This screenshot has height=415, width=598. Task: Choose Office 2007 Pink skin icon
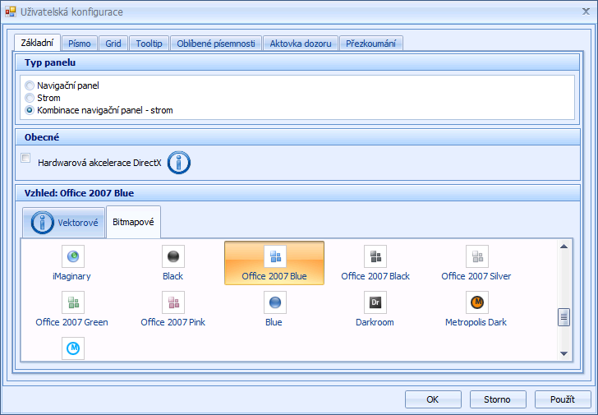pyautogui.click(x=173, y=302)
